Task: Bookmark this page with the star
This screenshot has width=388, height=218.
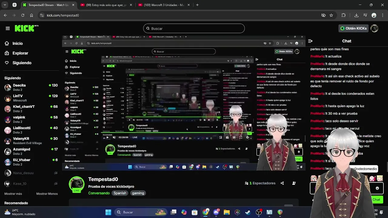Action: (x=331, y=15)
